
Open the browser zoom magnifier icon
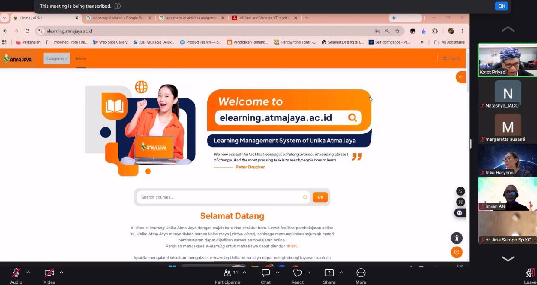coord(387,31)
